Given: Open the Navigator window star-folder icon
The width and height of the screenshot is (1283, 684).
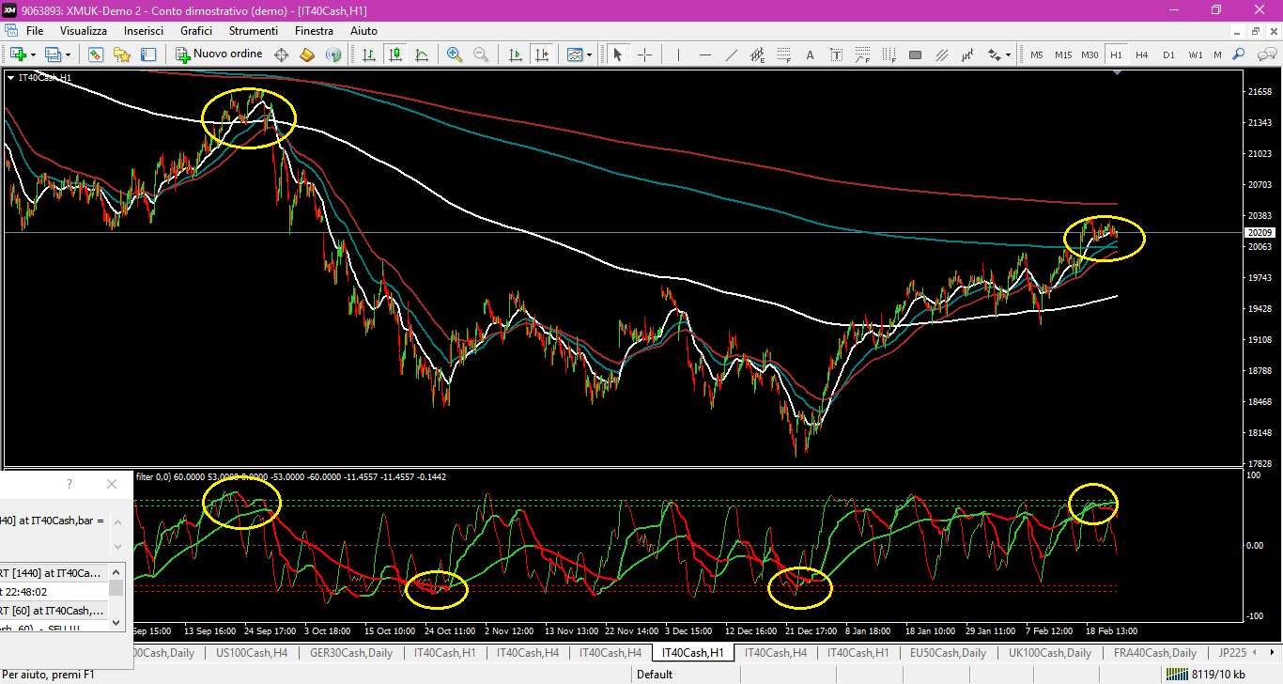Looking at the screenshot, I should pos(122,54).
